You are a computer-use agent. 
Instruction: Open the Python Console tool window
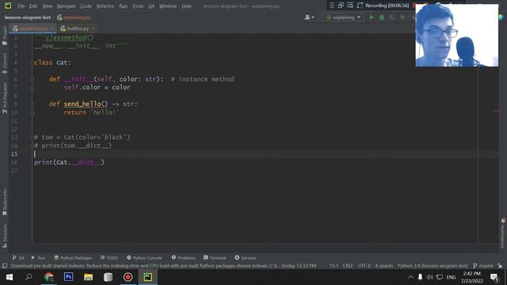(144, 257)
